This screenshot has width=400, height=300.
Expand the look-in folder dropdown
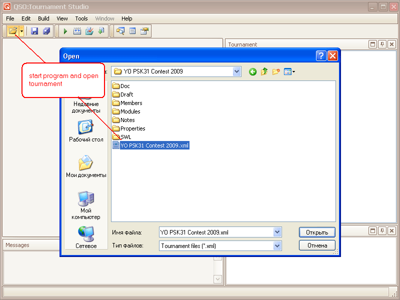(237, 71)
